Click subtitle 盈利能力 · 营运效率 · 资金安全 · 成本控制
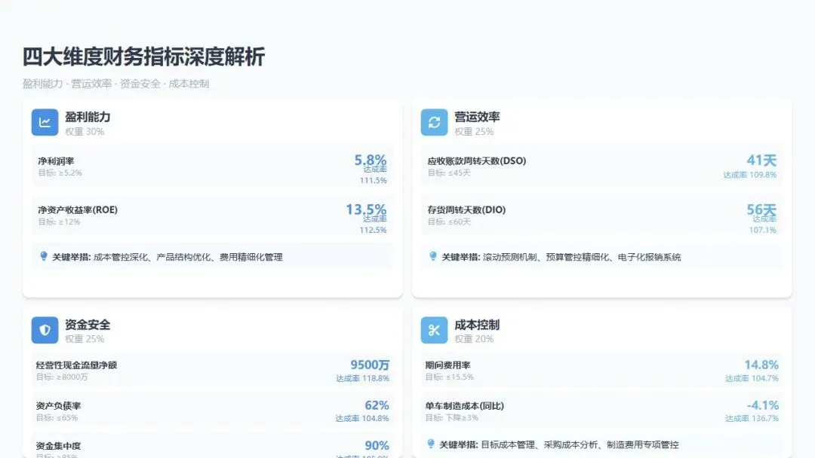Image resolution: width=815 pixels, height=458 pixels. point(115,84)
